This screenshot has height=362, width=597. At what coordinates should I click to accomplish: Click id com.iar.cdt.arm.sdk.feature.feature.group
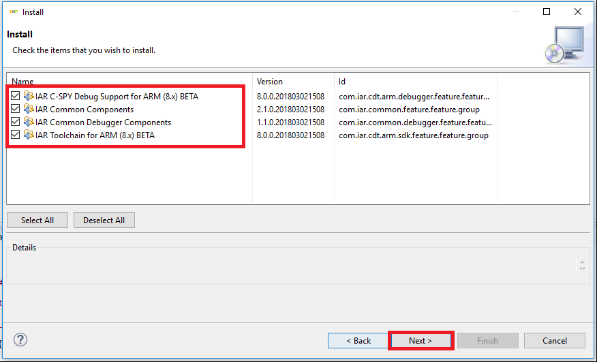coord(414,135)
